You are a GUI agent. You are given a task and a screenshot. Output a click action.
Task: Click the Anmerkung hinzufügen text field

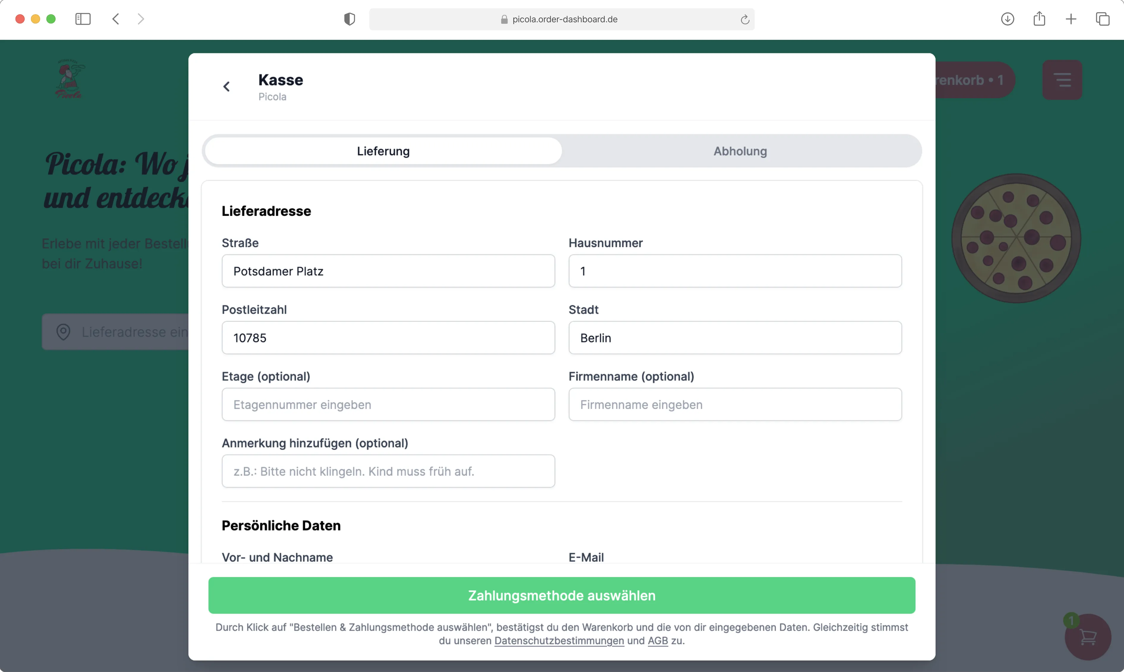click(388, 471)
